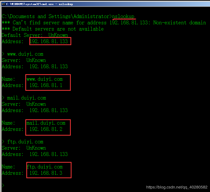This screenshot has height=192, width=210.
Task: Click the typed mail.duiyi.com query line
Action: point(26,98)
